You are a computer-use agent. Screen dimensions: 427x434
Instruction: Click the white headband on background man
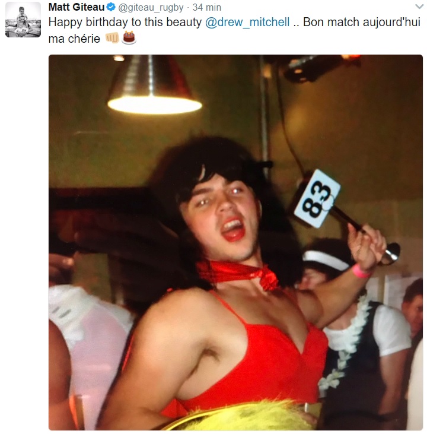(x=326, y=260)
